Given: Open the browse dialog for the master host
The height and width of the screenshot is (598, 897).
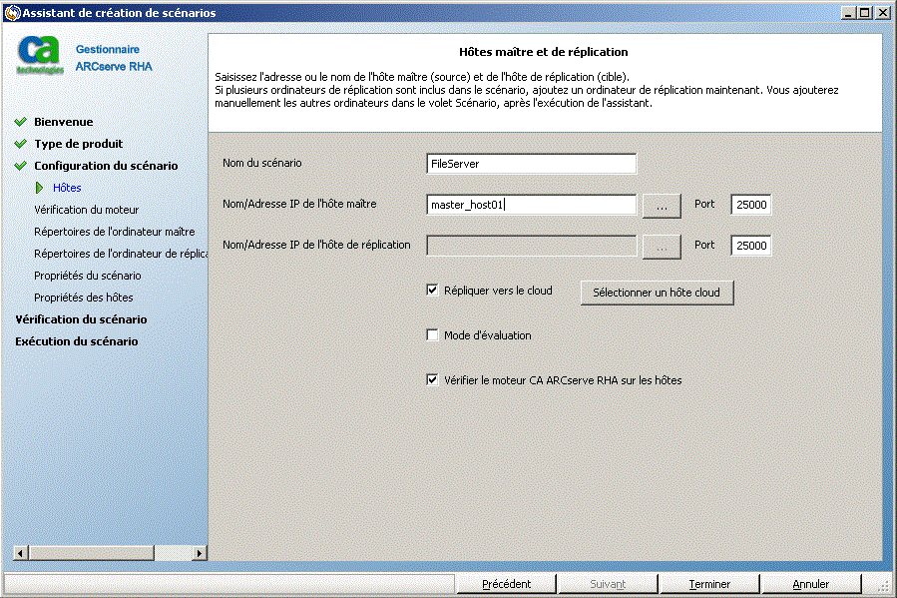Looking at the screenshot, I should pyautogui.click(x=662, y=205).
